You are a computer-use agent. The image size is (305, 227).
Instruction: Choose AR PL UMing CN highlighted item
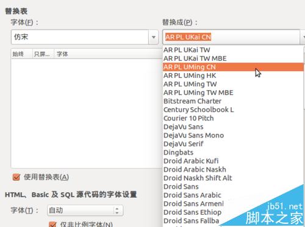tap(233, 67)
